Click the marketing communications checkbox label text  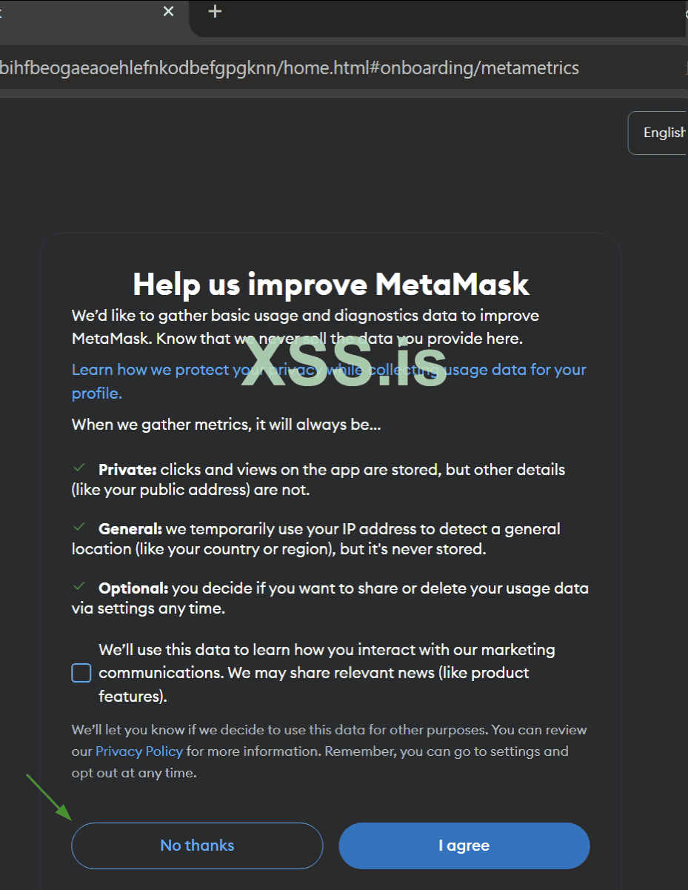click(327, 673)
